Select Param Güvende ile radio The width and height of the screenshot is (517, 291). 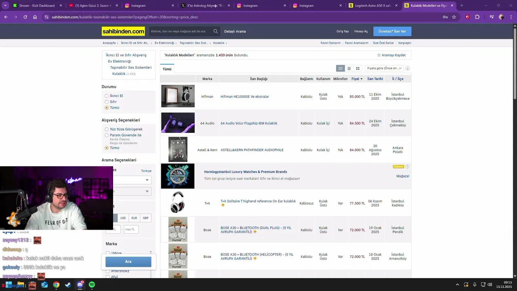pos(107,135)
